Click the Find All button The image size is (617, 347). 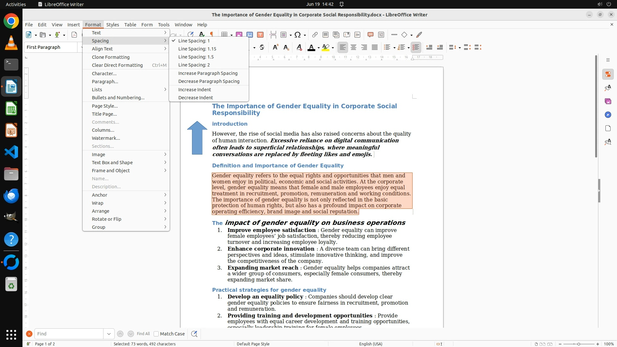coord(143,334)
